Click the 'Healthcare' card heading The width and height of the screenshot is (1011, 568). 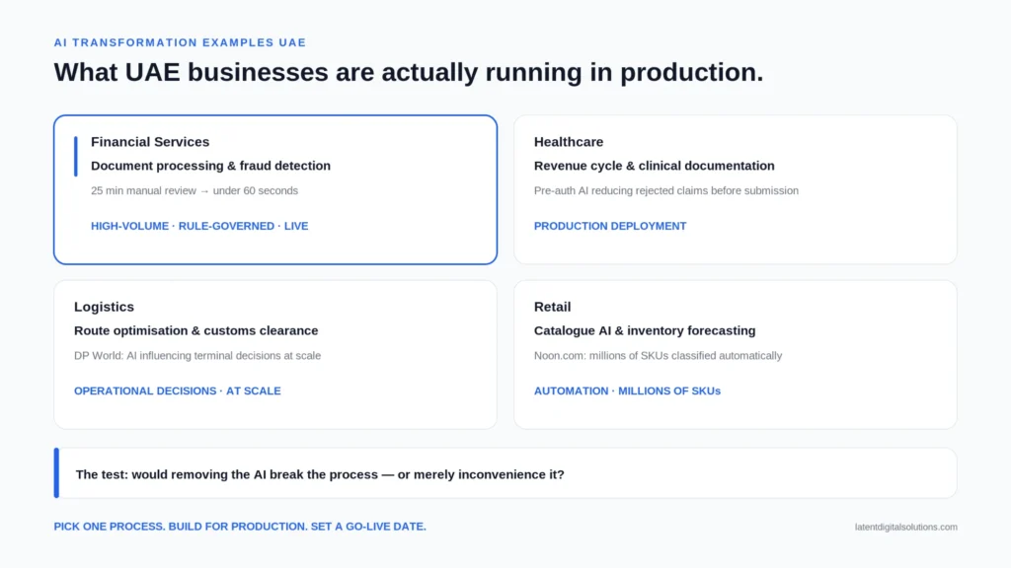[569, 142]
